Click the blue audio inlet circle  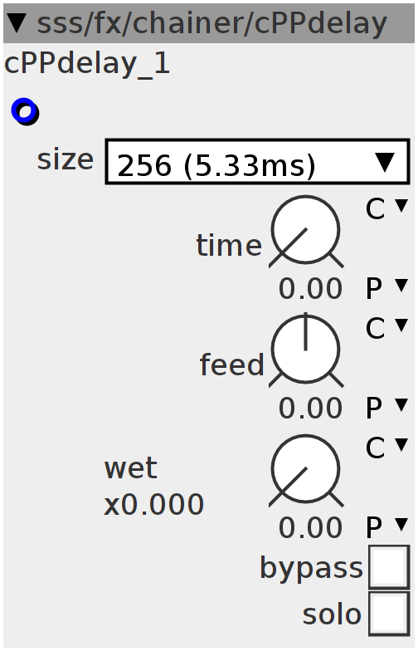(x=25, y=111)
